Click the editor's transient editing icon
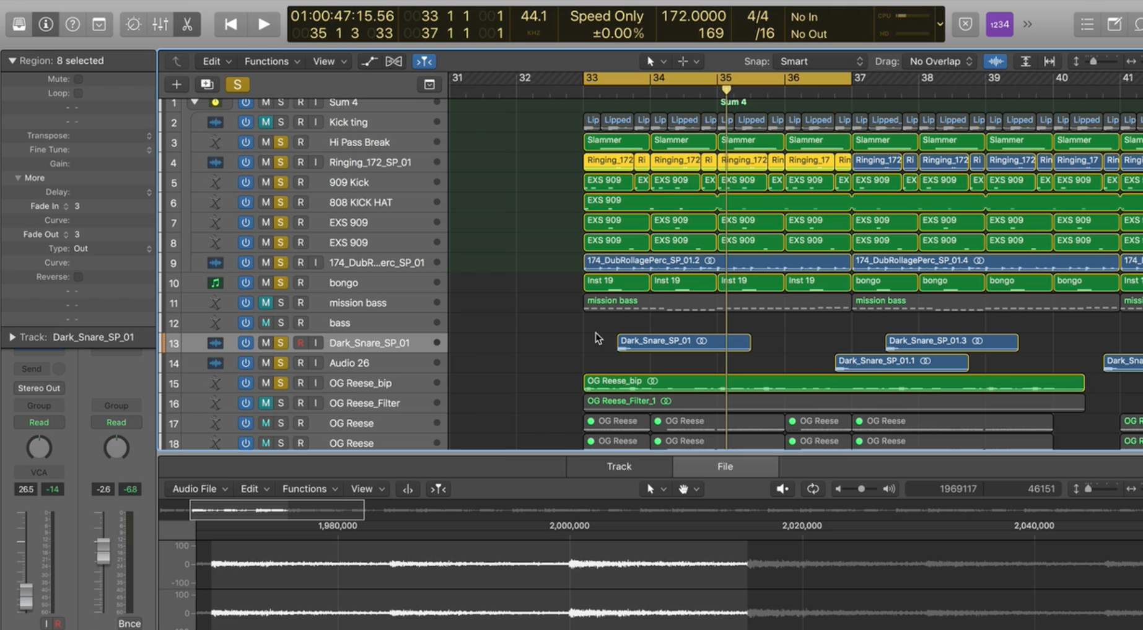1143x630 pixels. coord(408,489)
